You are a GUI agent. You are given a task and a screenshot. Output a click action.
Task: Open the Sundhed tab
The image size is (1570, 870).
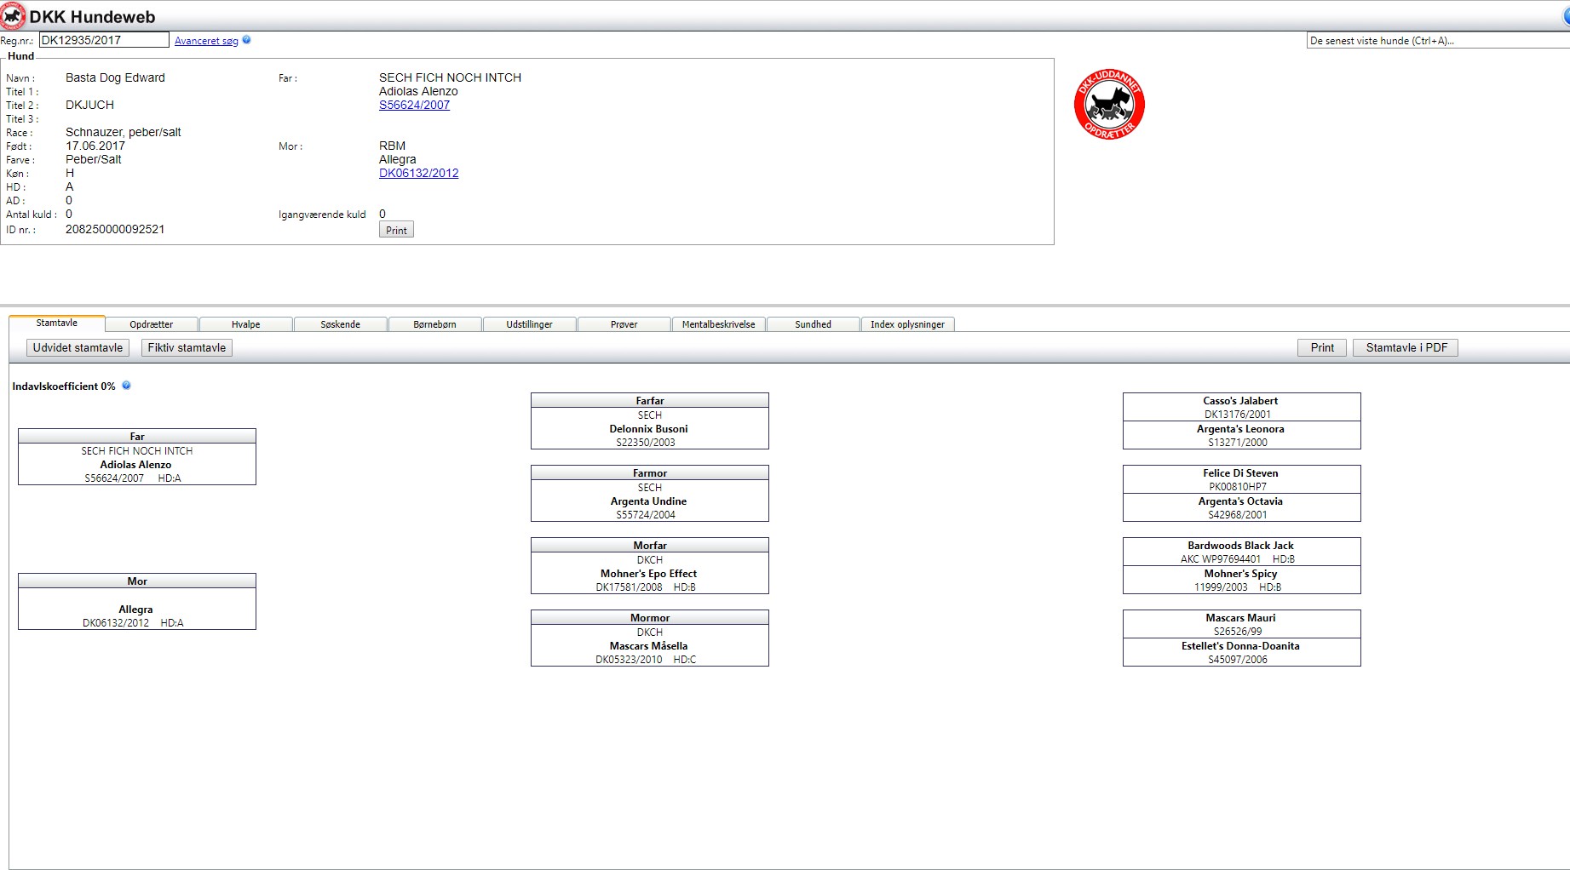click(x=813, y=324)
